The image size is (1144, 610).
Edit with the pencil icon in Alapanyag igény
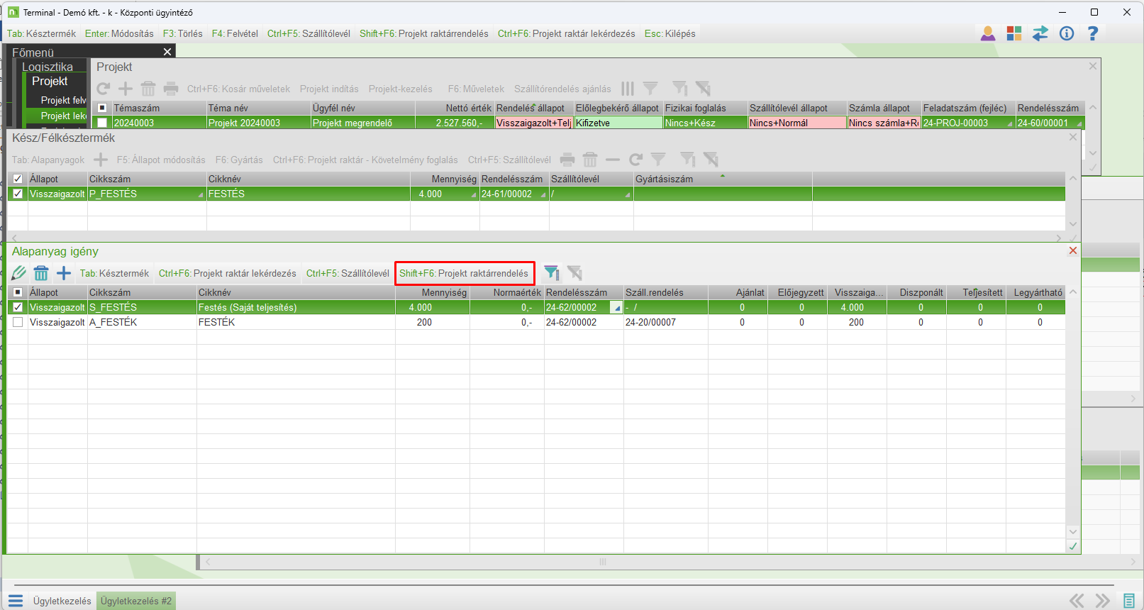tap(19, 273)
